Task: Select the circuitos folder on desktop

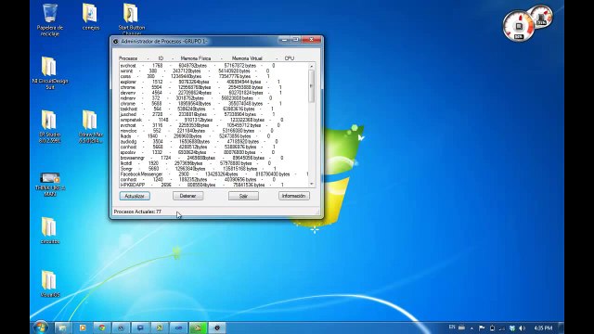Action: [49, 230]
